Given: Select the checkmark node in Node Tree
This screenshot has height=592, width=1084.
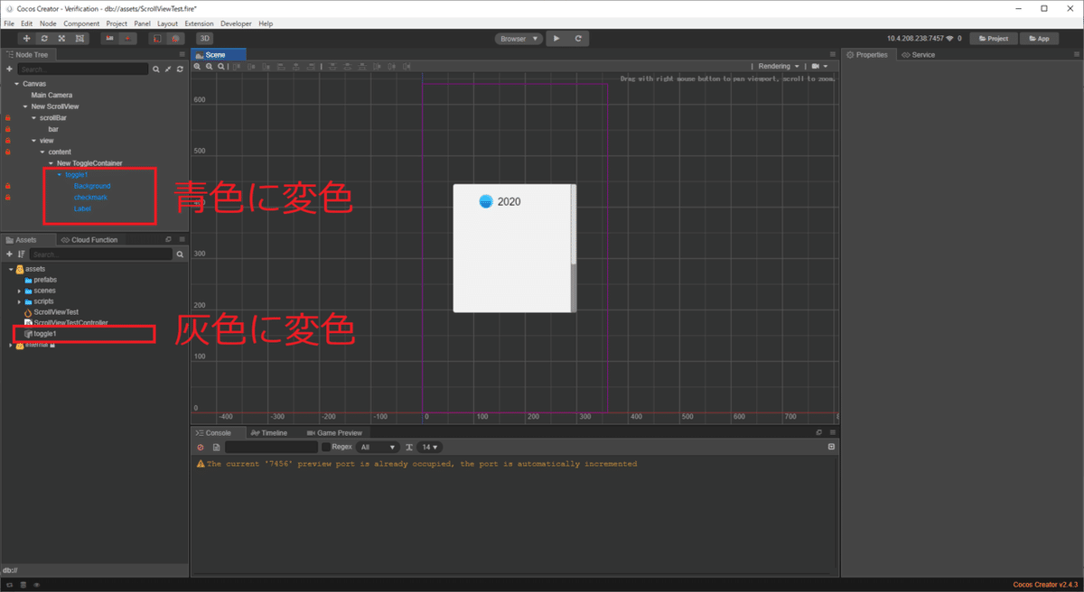Looking at the screenshot, I should [90, 197].
